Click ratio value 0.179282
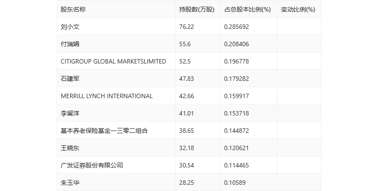378x191 pixels. point(237,79)
